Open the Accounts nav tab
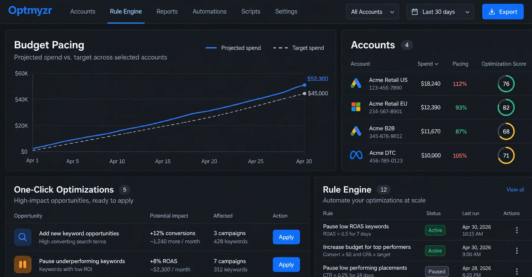This screenshot has height=277, width=532. coord(83,12)
